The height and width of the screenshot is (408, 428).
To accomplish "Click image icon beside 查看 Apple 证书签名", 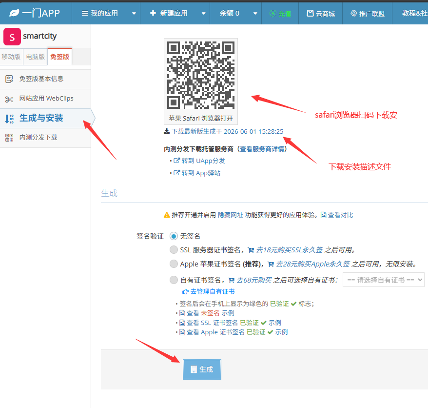I will click(182, 332).
